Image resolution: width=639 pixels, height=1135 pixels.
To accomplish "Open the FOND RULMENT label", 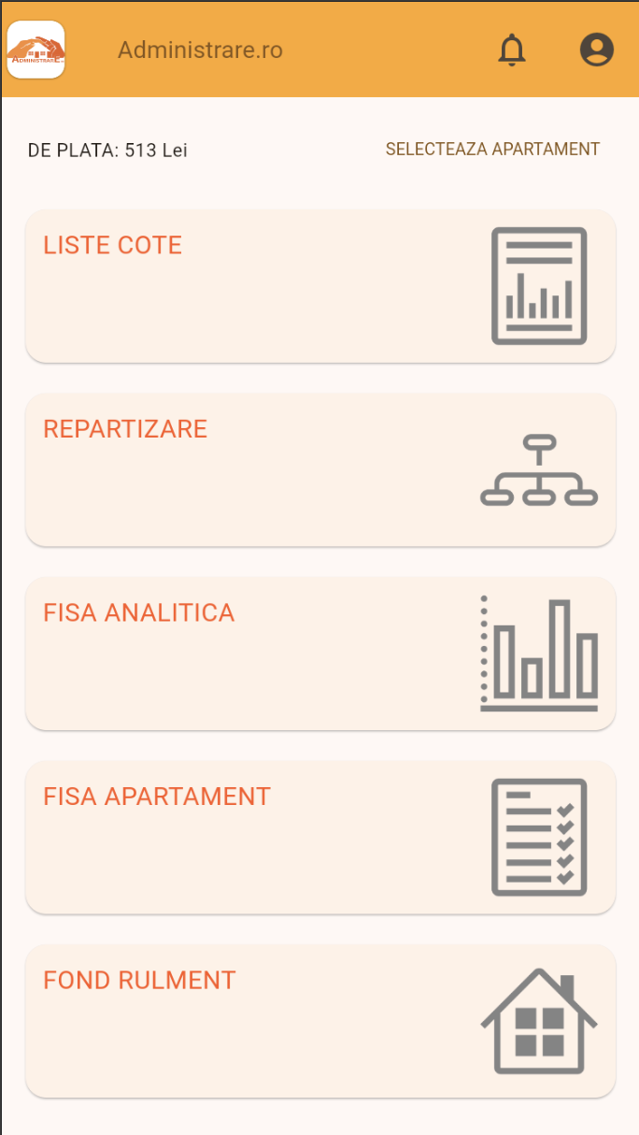I will coord(139,981).
